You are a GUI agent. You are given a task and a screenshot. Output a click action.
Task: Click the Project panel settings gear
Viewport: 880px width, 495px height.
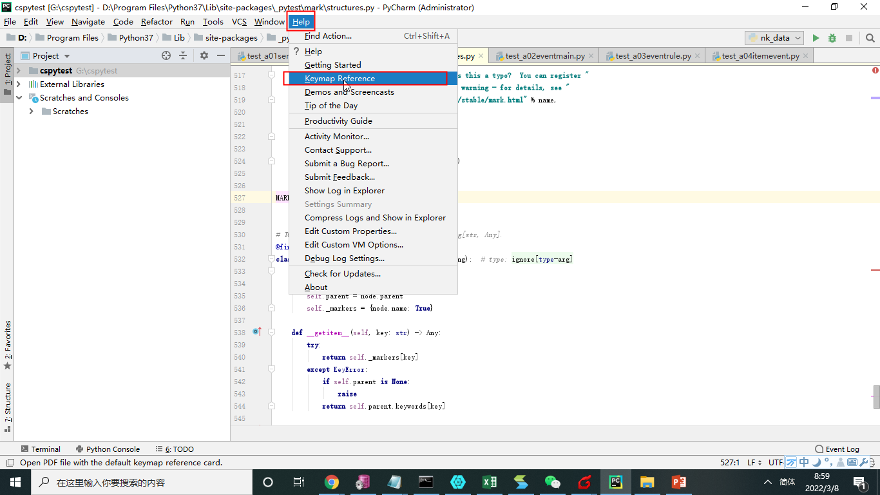pos(204,56)
